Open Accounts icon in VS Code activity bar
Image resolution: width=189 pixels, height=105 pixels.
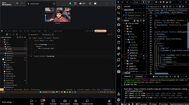pos(119,94)
